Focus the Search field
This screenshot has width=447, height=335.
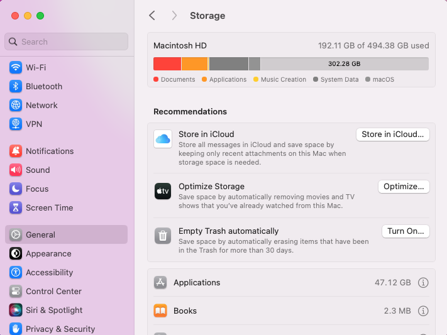66,41
